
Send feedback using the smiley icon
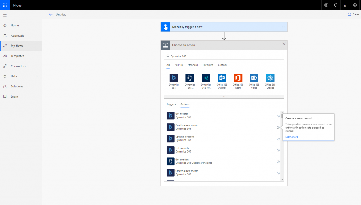326,5
